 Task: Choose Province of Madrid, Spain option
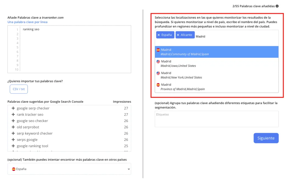coord(217,87)
